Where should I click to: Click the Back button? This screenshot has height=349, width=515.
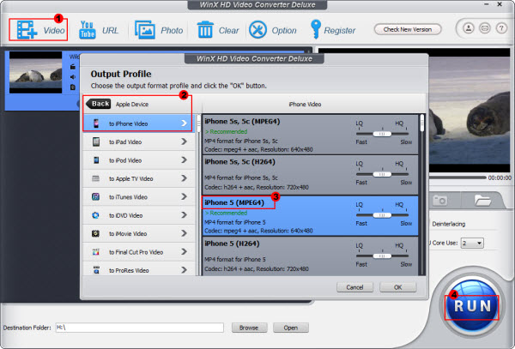98,104
